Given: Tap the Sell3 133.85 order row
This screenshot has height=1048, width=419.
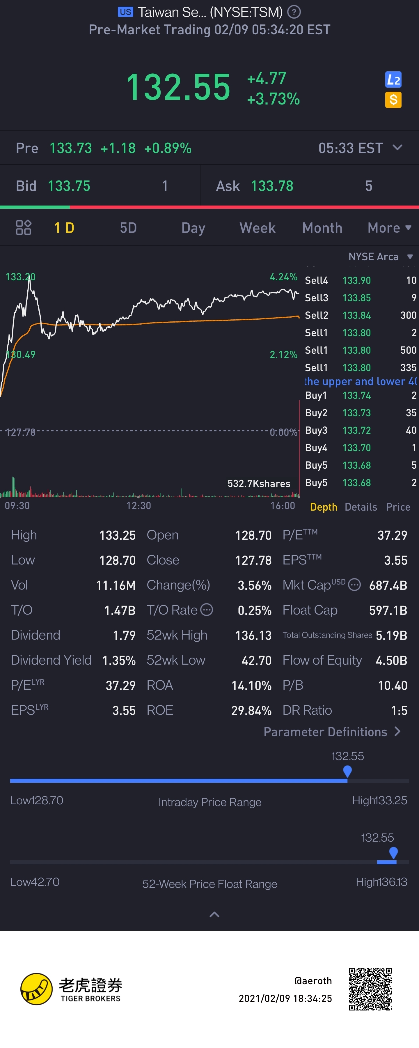Looking at the screenshot, I should pyautogui.click(x=361, y=298).
